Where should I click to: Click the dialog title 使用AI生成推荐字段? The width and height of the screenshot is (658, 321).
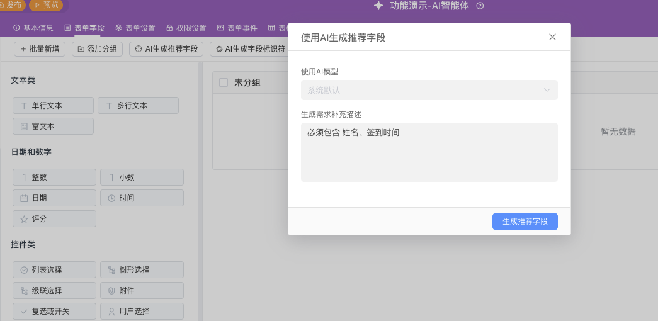click(343, 37)
